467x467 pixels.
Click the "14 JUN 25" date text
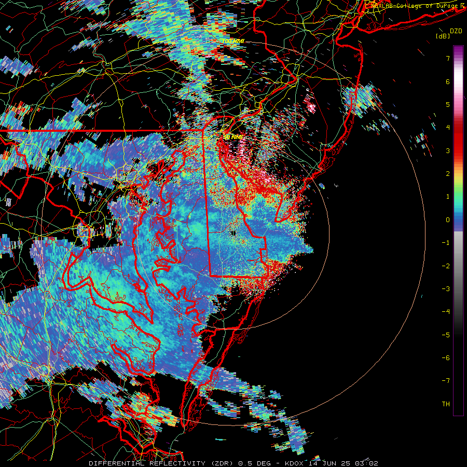328,463
